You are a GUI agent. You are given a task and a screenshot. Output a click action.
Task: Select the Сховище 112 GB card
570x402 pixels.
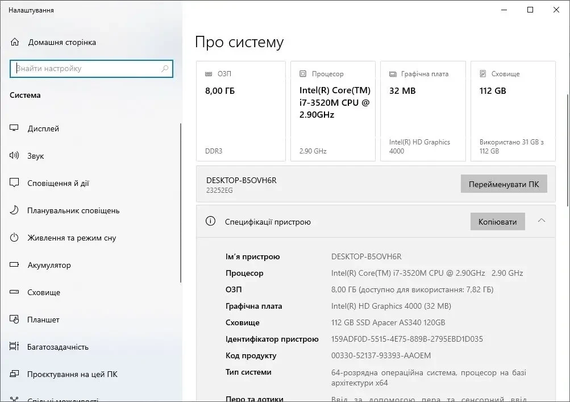(513, 111)
